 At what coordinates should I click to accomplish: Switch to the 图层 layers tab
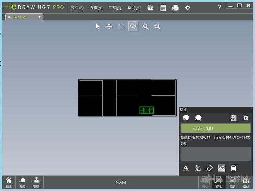232,182
